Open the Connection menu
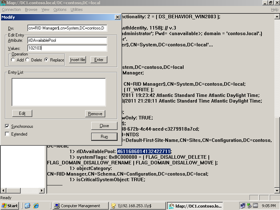This screenshot has height=210, width=280. tap(11, 9)
